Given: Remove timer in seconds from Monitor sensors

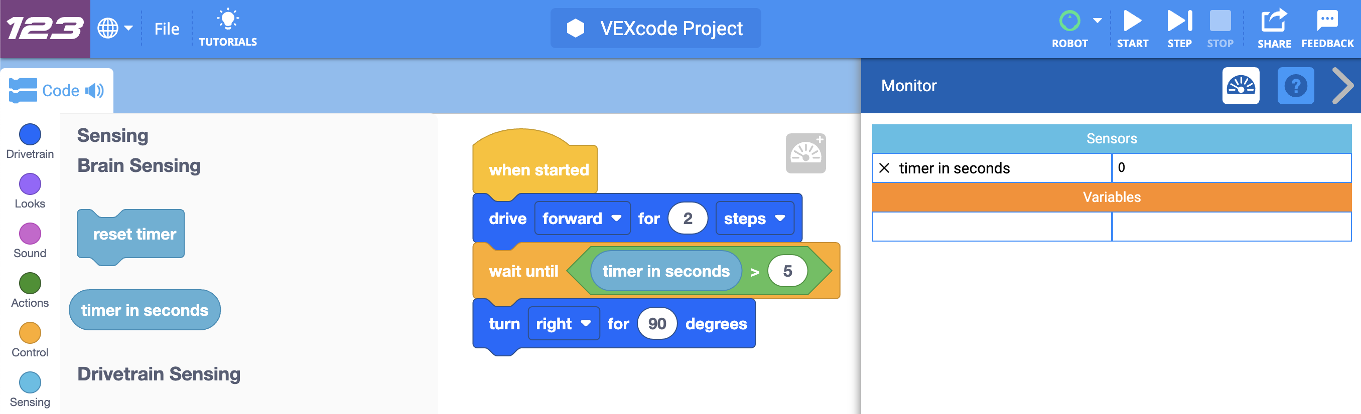Looking at the screenshot, I should point(884,168).
